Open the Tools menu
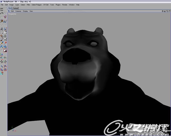Viewport: 171px width, 136px height. [52, 5]
